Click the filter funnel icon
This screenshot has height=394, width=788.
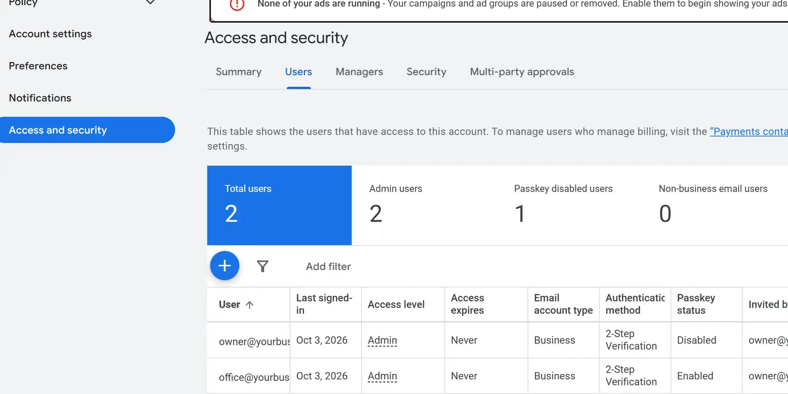[263, 266]
